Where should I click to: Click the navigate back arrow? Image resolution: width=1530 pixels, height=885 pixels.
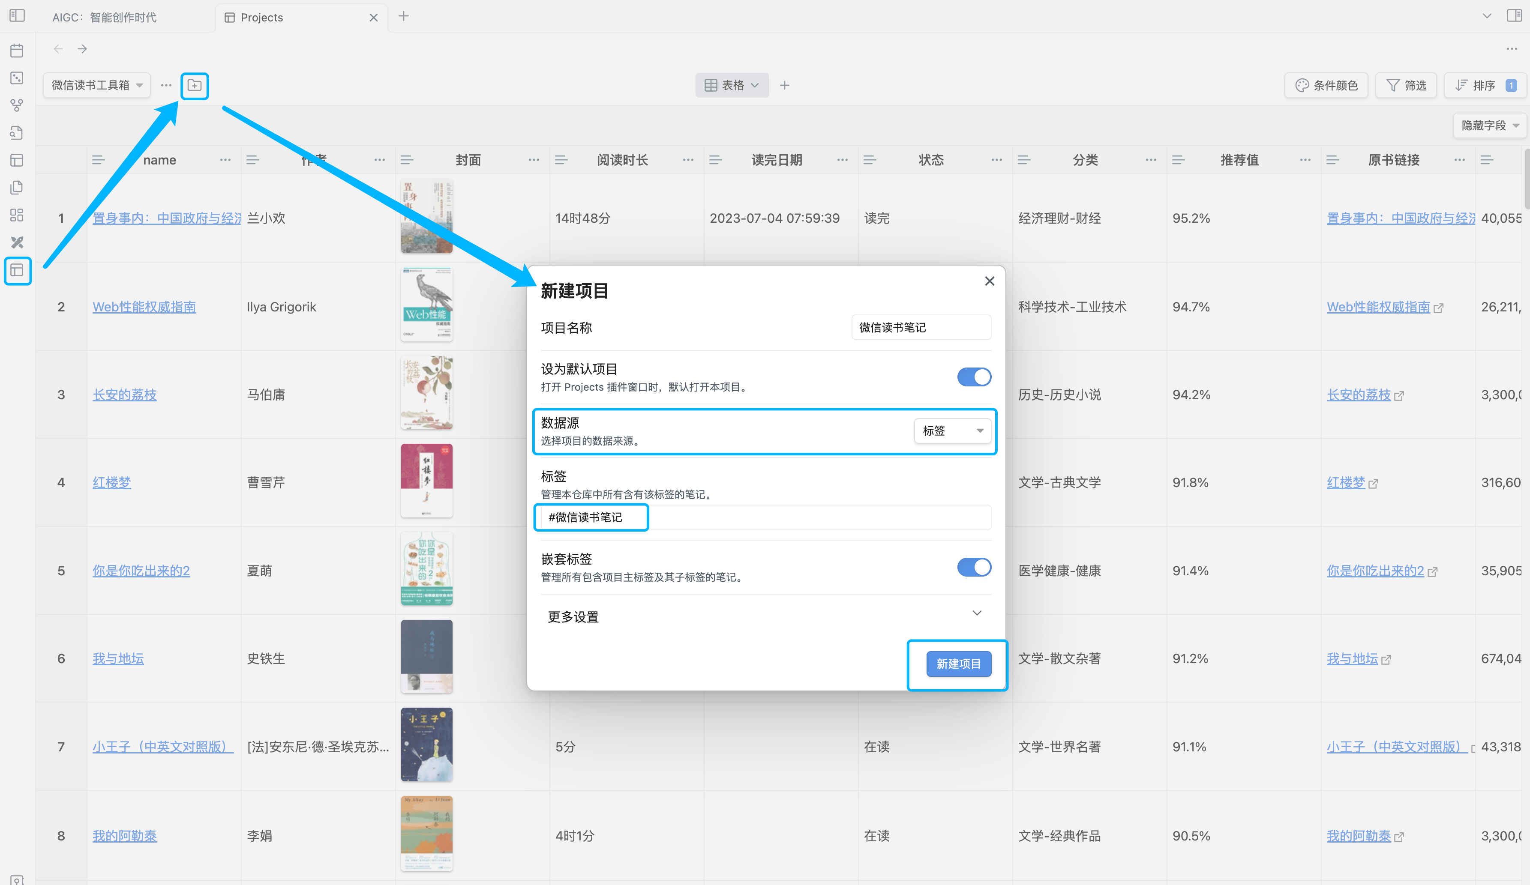58,48
